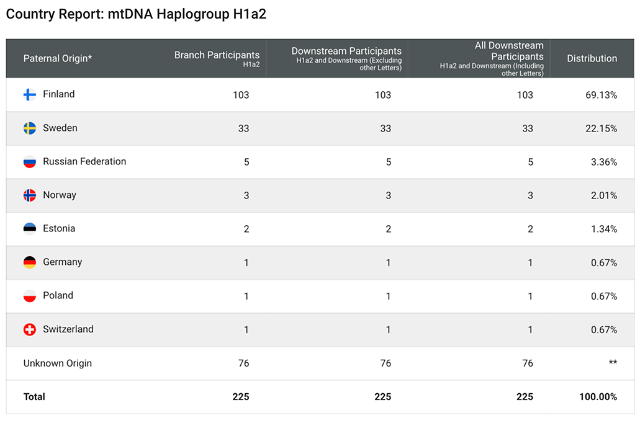Select the Russian Federation row label
Image resolution: width=640 pixels, height=423 pixels.
pos(84,161)
